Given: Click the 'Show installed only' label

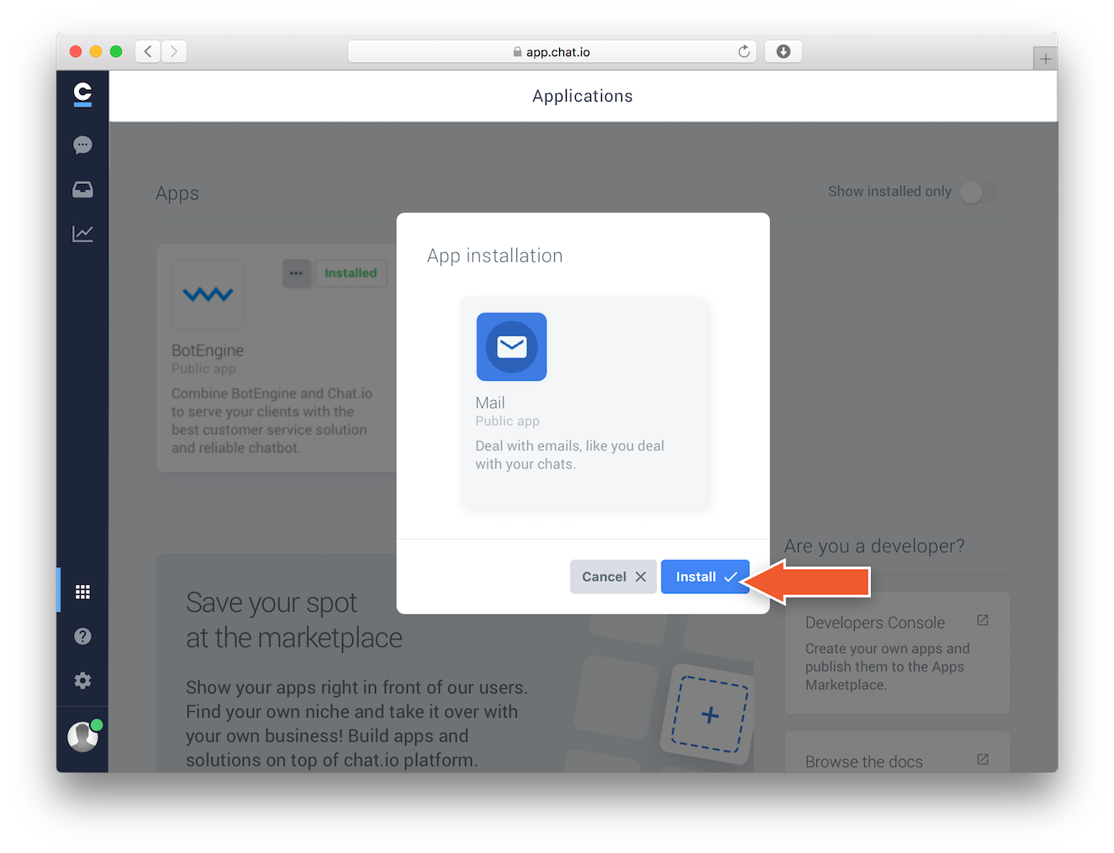Looking at the screenshot, I should tap(890, 192).
